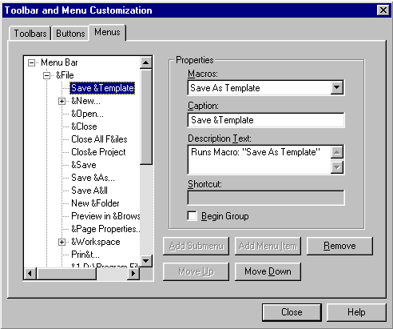Select the New &Folder tree item
The height and width of the screenshot is (329, 393).
click(95, 203)
